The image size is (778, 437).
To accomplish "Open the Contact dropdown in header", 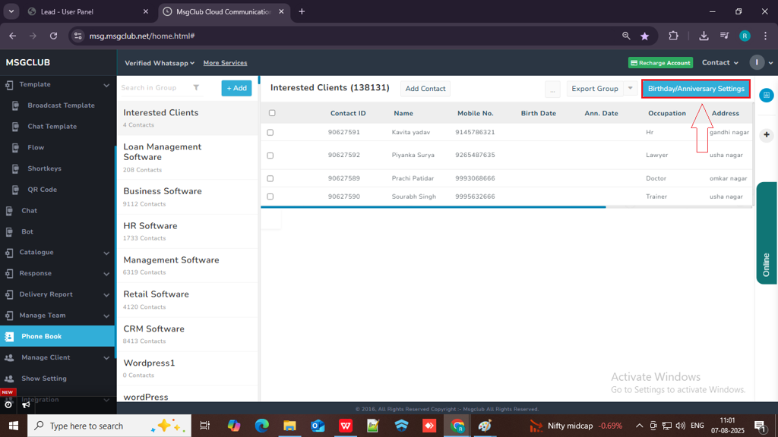I will pos(720,62).
